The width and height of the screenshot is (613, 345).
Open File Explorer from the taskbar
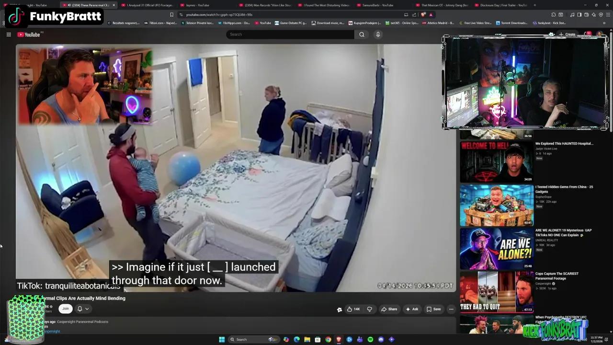[307, 339]
